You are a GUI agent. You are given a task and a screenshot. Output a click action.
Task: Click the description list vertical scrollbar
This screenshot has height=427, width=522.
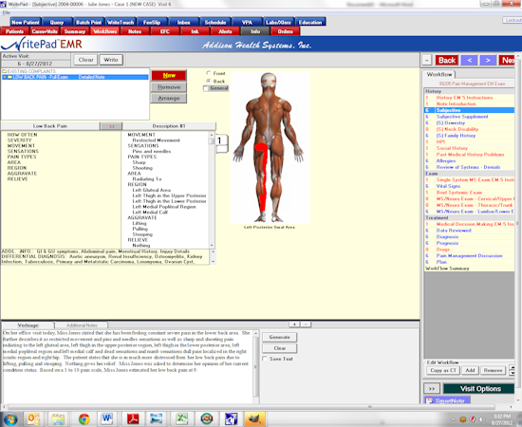tap(212, 190)
